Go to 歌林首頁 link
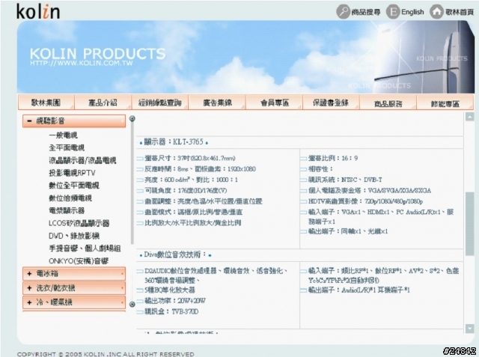 point(460,12)
